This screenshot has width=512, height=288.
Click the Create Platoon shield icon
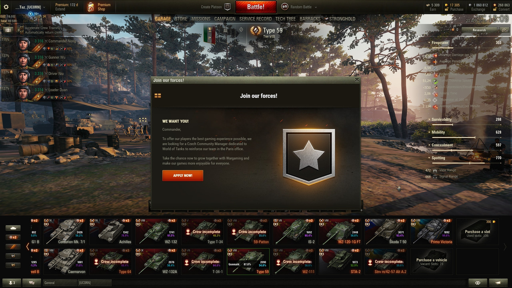pos(227,7)
